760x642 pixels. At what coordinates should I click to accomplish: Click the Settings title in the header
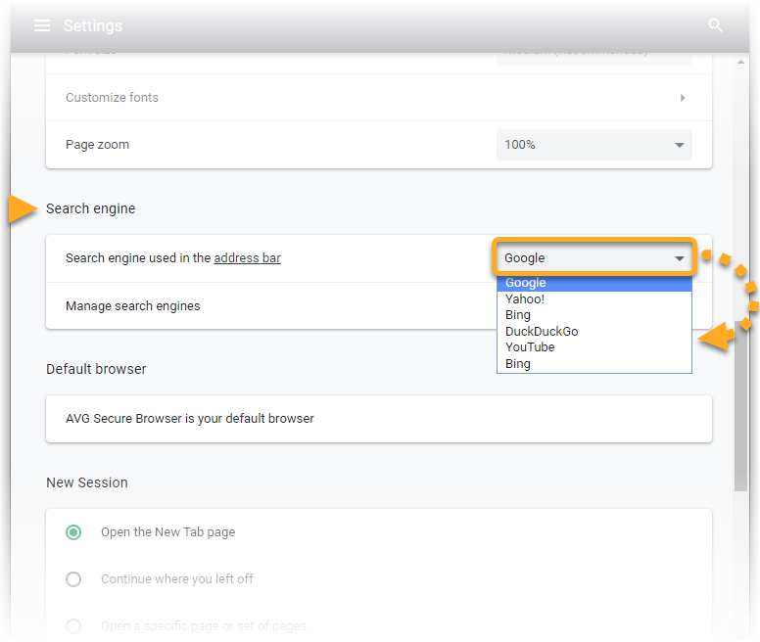pos(93,25)
